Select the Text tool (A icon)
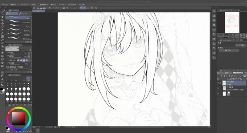This screenshot has height=133, width=247. point(3,79)
